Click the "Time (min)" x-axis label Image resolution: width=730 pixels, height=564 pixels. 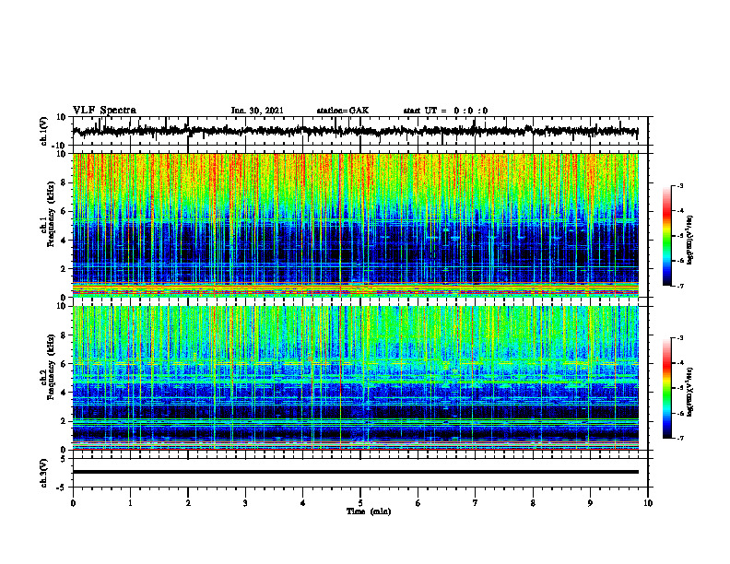[x=369, y=511]
